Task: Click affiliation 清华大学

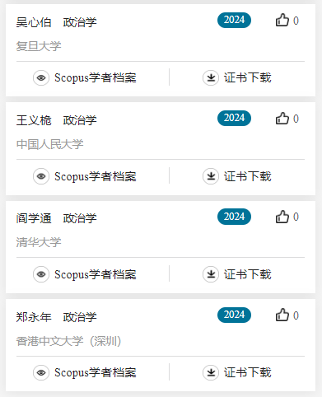Action: 39,242
